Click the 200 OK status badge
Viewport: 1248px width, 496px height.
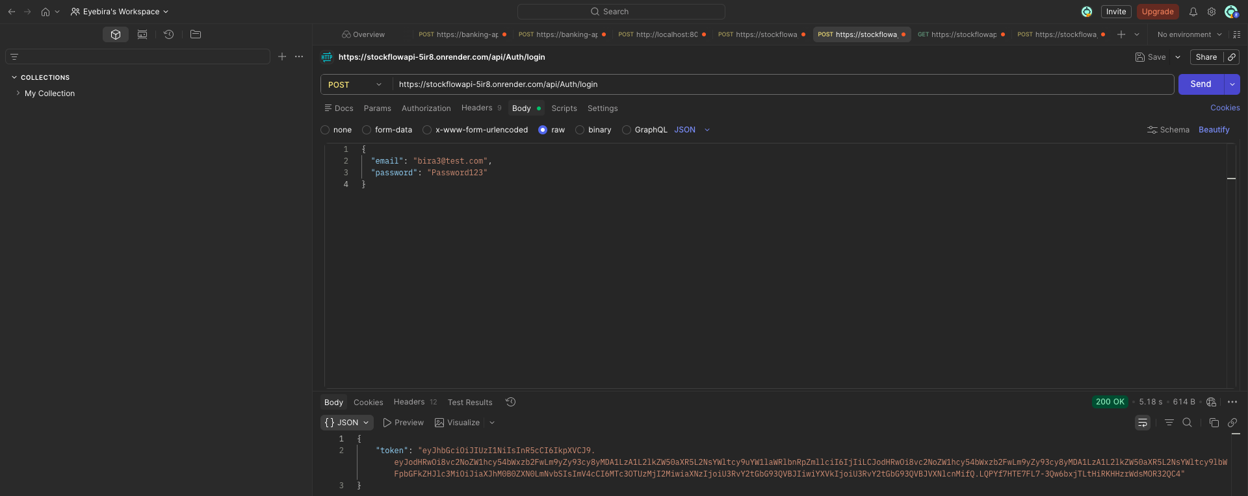click(x=1110, y=402)
